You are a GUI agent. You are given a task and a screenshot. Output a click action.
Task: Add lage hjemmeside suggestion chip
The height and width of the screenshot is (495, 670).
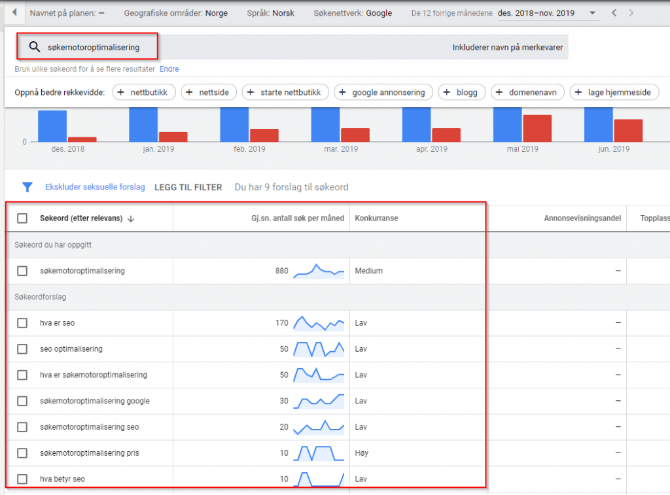[x=614, y=92]
